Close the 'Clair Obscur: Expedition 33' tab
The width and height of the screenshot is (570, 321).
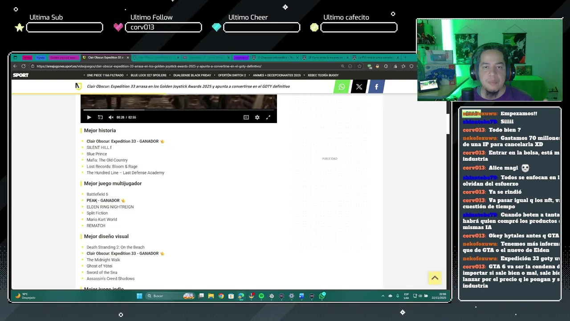tap(128, 58)
